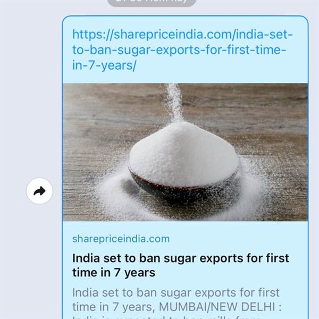
Task: Click the pouring sugar stream in the image
Action: 174,103
